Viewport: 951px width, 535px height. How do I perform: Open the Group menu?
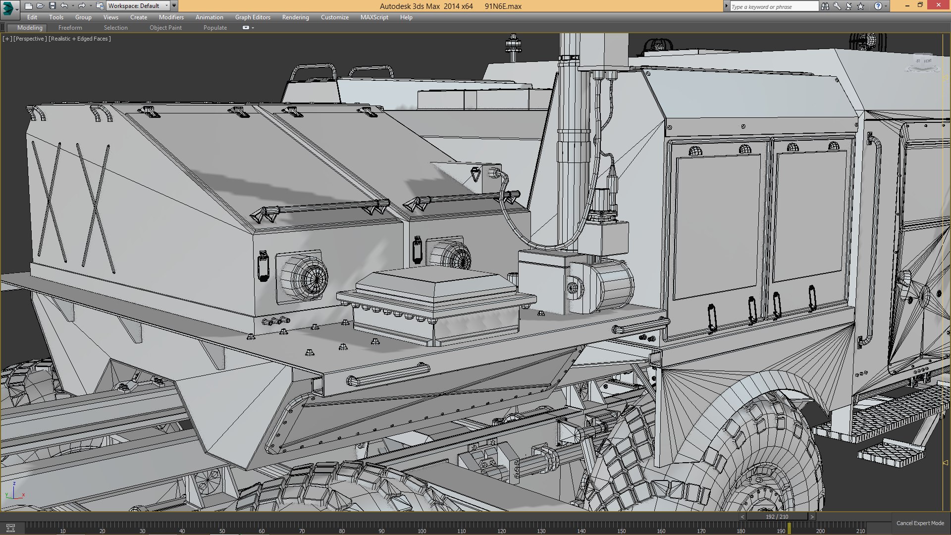point(83,17)
